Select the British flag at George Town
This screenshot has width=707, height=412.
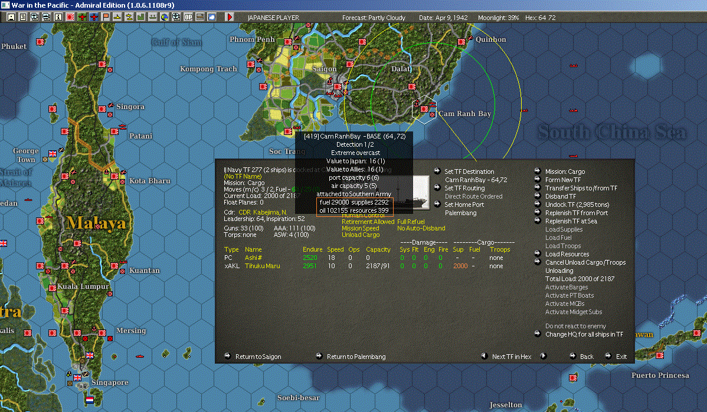coord(53,154)
